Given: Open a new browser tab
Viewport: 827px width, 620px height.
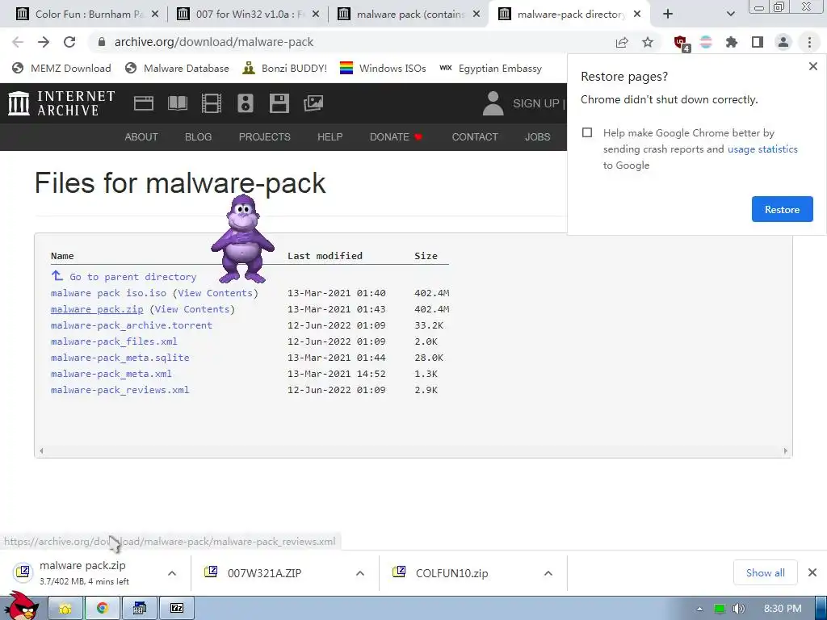Looking at the screenshot, I should [x=668, y=15].
